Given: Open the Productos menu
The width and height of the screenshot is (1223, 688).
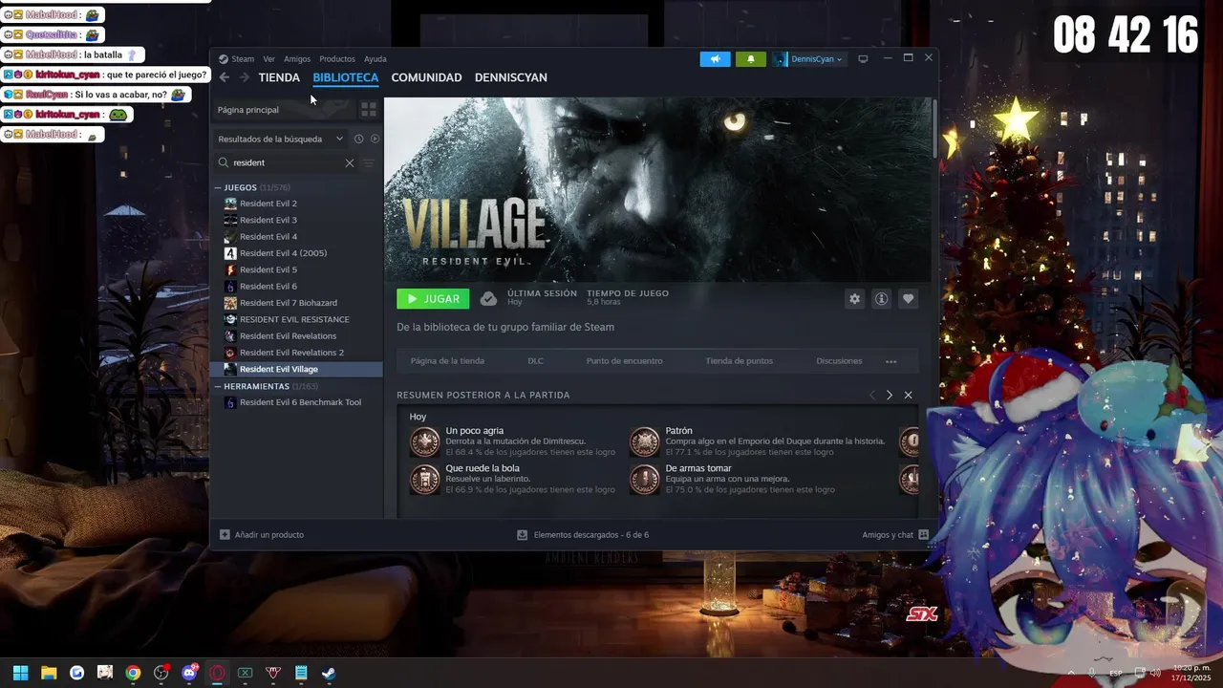Looking at the screenshot, I should 337,59.
